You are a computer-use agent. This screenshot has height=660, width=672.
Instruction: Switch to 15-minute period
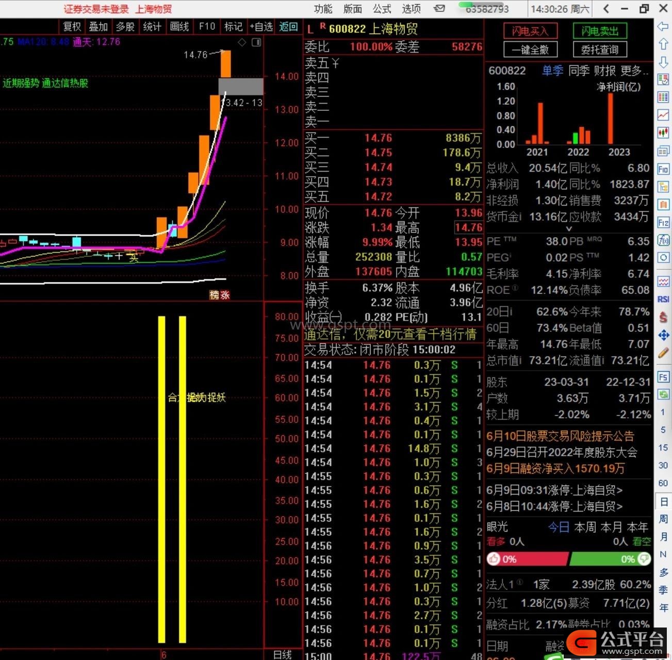[663, 448]
